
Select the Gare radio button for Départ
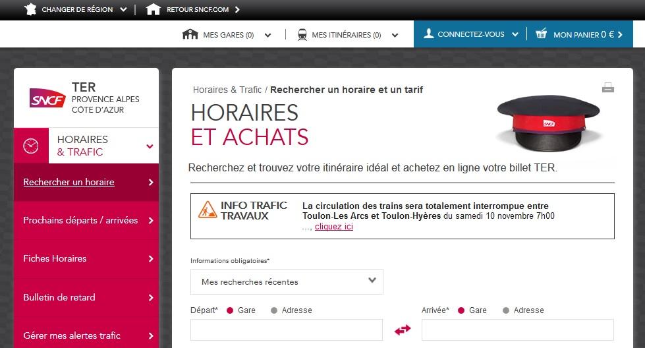click(x=230, y=310)
